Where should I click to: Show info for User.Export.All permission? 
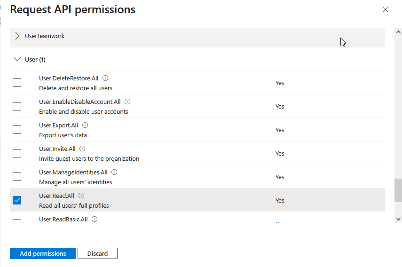[85, 125]
